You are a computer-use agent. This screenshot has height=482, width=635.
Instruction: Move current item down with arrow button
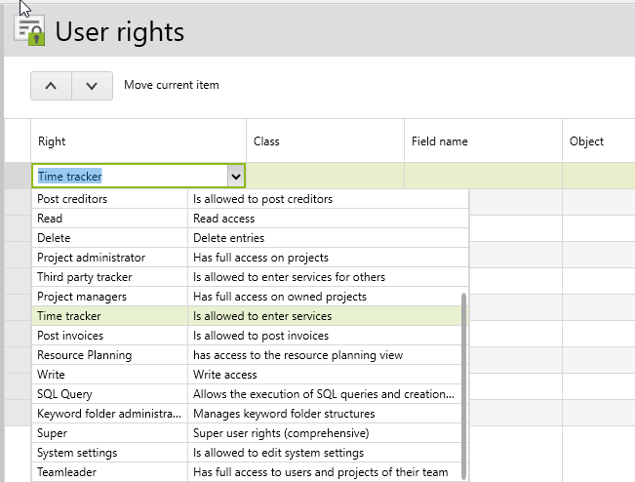(x=92, y=86)
